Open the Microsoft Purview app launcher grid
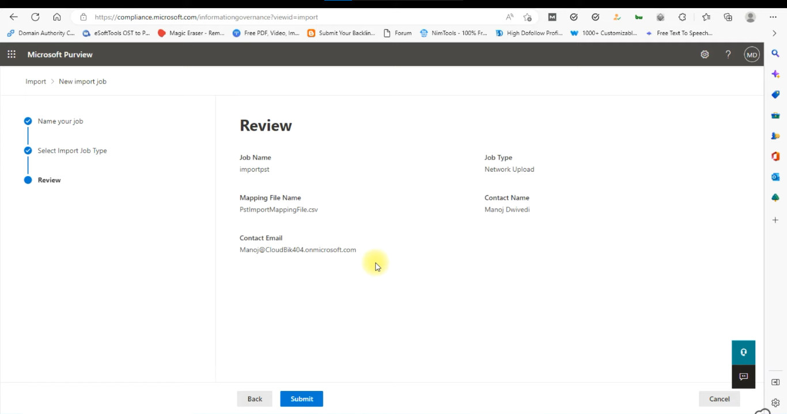Viewport: 787px width, 414px height. point(12,55)
